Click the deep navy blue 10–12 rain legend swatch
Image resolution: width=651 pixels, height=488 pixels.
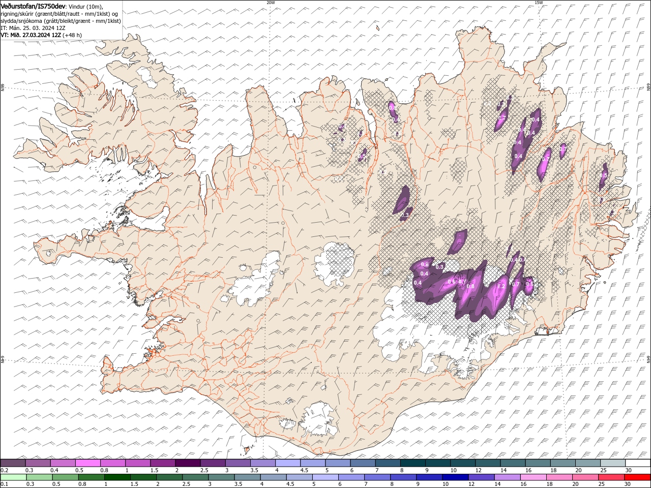click(455, 477)
